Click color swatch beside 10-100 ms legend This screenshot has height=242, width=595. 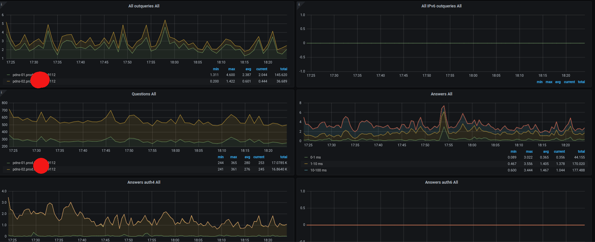coord(306,170)
